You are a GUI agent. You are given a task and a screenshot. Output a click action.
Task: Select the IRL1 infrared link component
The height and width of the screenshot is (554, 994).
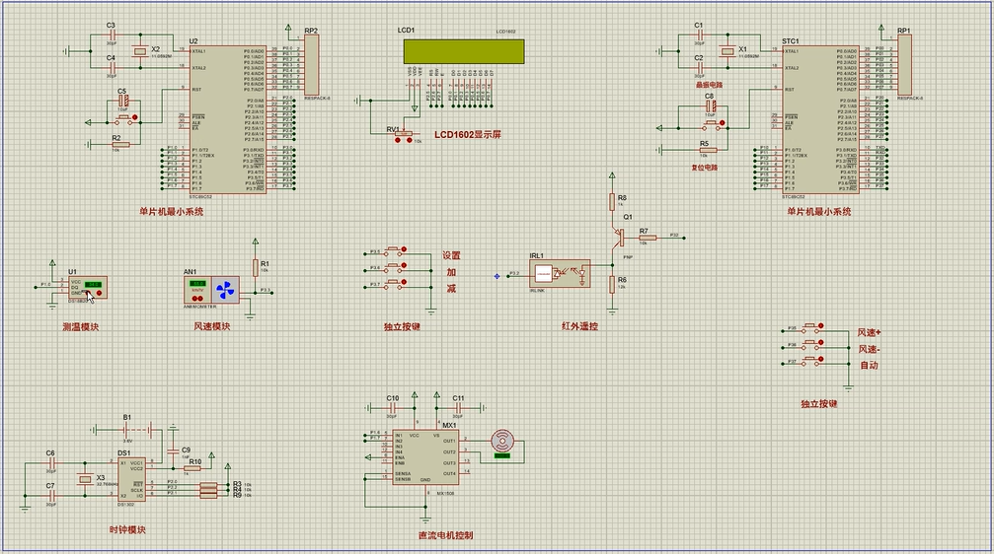559,271
